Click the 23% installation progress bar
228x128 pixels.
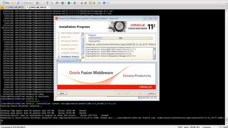120,38
